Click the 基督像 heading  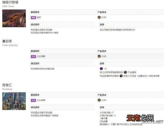[x=7, y=41]
